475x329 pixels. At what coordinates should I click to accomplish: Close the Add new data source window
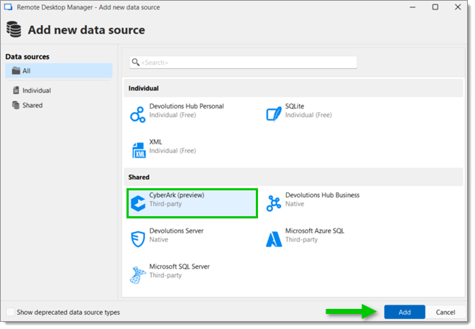(x=458, y=7)
